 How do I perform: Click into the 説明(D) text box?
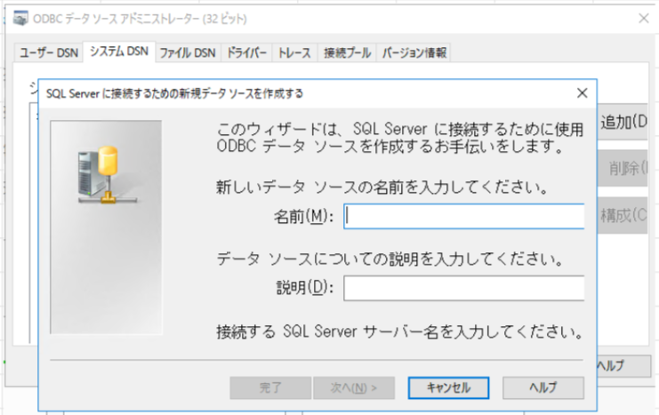point(464,288)
